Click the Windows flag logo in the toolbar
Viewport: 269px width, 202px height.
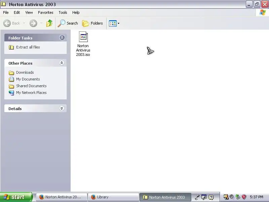point(262,12)
